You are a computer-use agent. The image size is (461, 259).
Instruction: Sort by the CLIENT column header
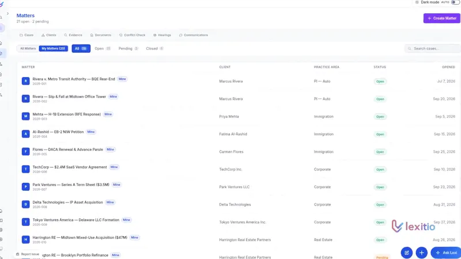225,67
